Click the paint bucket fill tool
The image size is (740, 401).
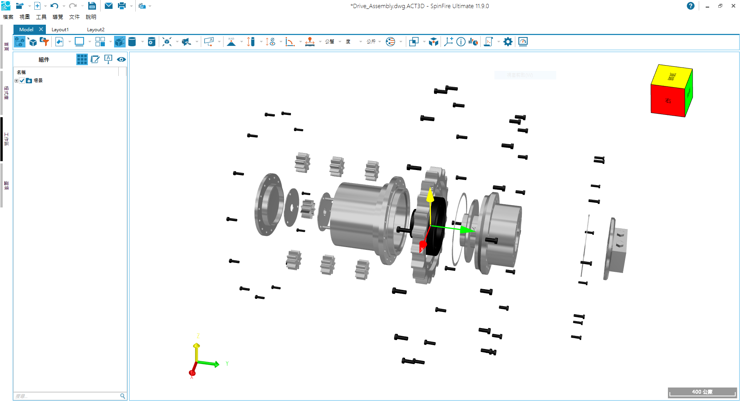coord(59,42)
